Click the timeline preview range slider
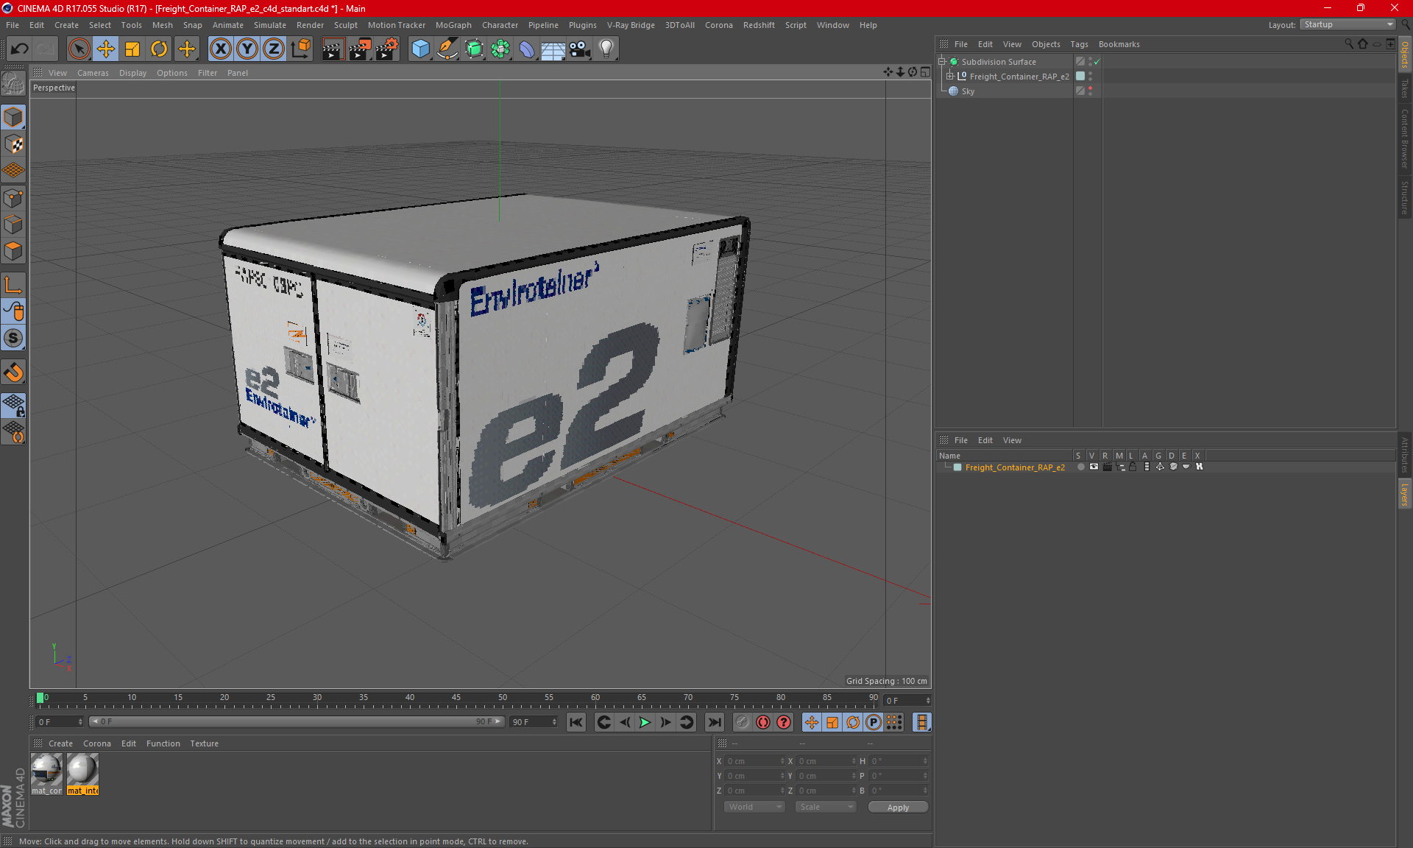 click(x=297, y=721)
